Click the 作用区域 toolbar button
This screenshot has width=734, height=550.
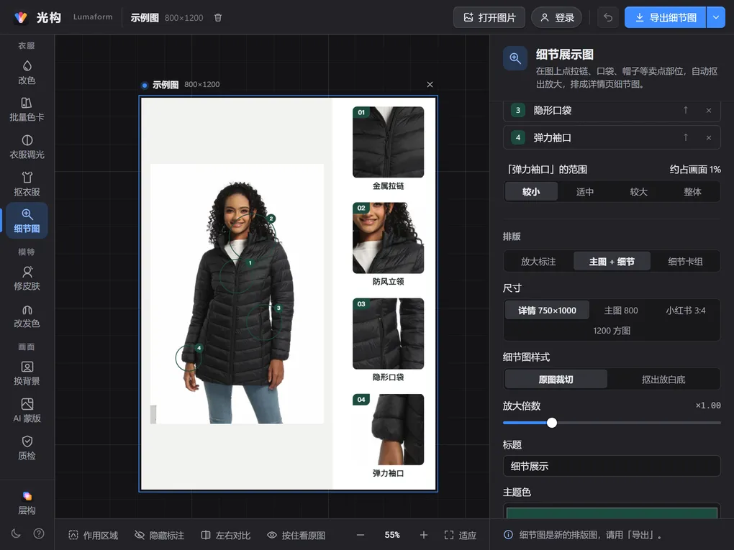pyautogui.click(x=93, y=535)
